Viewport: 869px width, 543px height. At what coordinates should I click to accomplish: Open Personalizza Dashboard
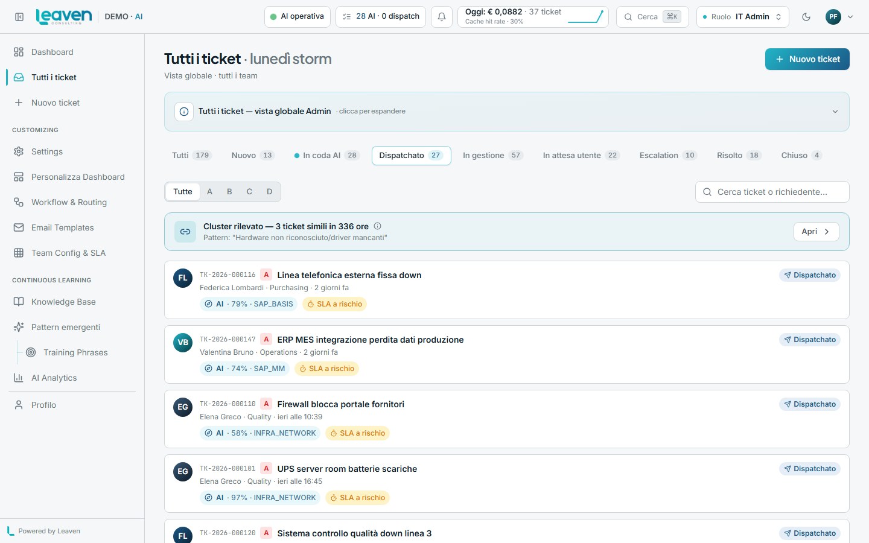72,177
